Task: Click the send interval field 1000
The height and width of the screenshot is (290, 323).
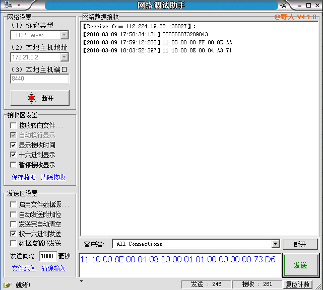Action: click(x=48, y=256)
